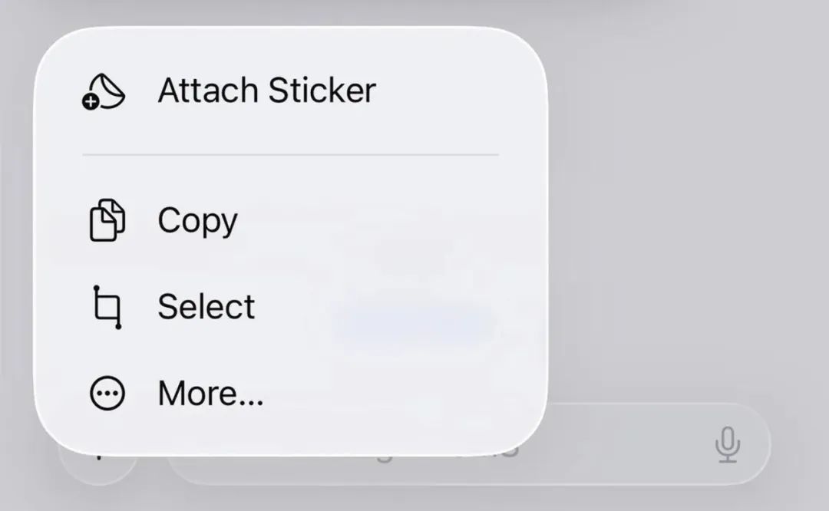Expand more actions via "More..." label
829x511 pixels.
210,394
